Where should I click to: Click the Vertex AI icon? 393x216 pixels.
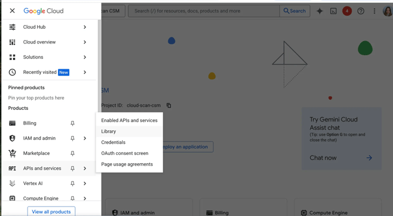(x=12, y=183)
